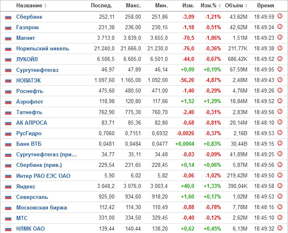Click the clock icon in НОВАТЭК row
This screenshot has height=233, width=288.
pos(280,80)
